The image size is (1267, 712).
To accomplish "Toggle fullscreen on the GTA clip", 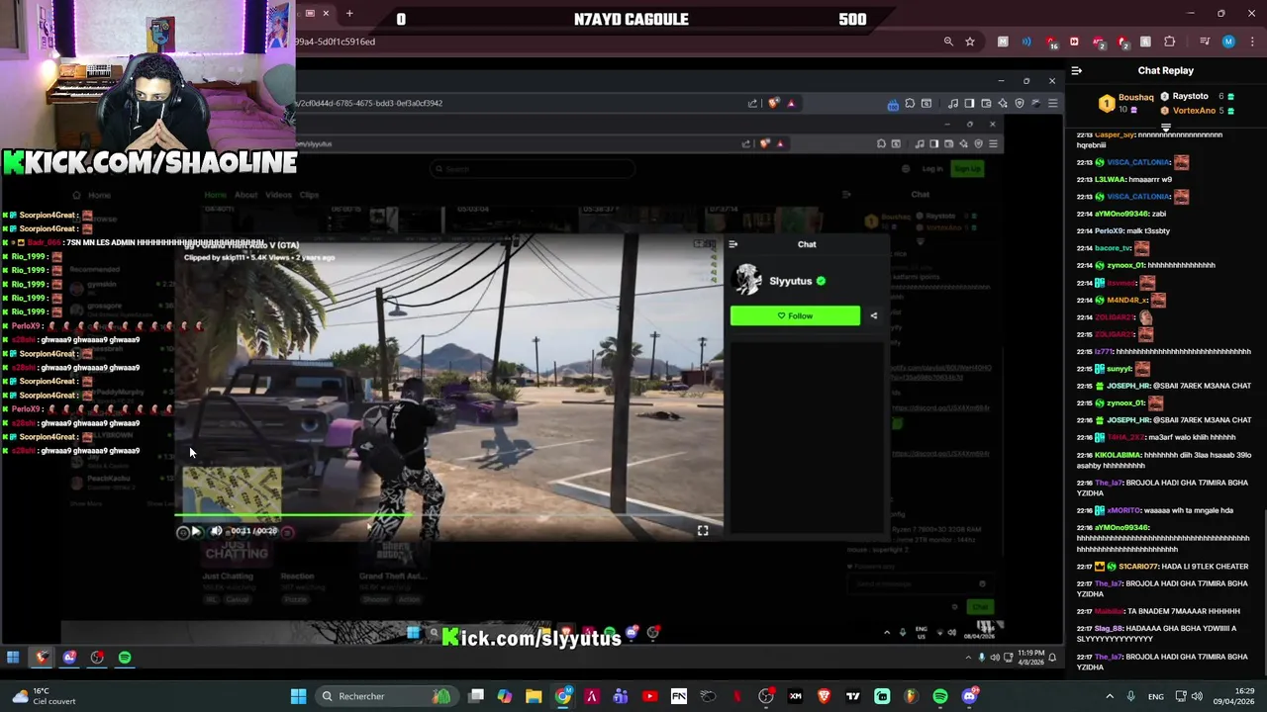I will pyautogui.click(x=703, y=531).
